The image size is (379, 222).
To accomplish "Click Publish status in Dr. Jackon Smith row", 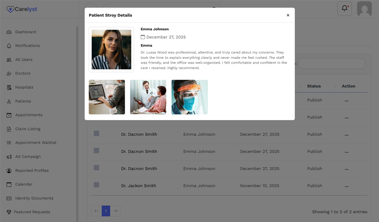I will tap(315, 185).
